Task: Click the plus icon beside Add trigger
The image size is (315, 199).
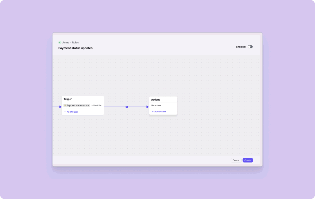Action: (x=65, y=112)
